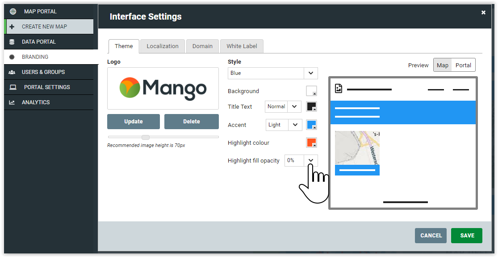Select Map preview toggle

click(x=443, y=65)
